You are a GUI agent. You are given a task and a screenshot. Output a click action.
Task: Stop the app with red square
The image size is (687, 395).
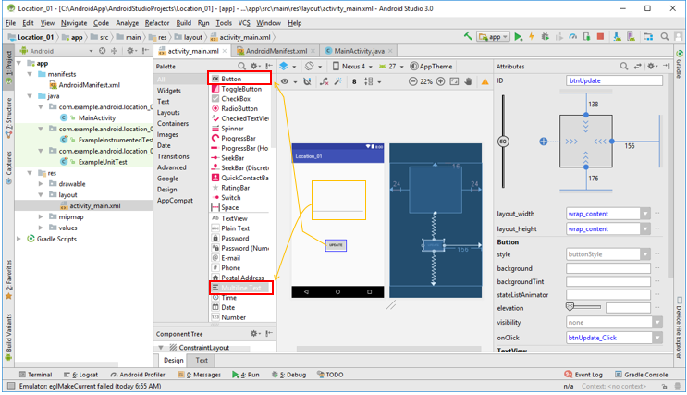coord(601,37)
